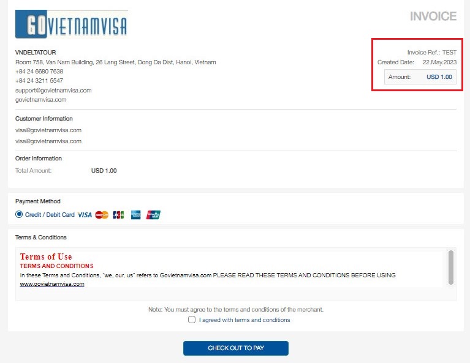Click the Credit / Debit Card label
Image resolution: width=470 pixels, height=363 pixels.
pos(50,215)
